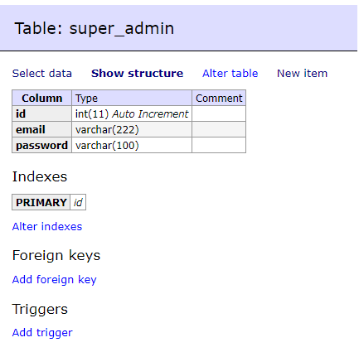Image resolution: width=359 pixels, height=352 pixels.
Task: Click New item to add row
Action: pyautogui.click(x=302, y=74)
